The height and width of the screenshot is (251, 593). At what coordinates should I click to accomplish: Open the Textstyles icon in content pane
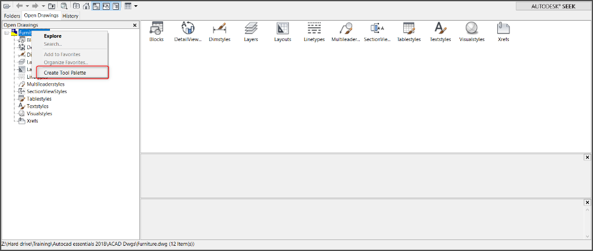click(x=440, y=32)
